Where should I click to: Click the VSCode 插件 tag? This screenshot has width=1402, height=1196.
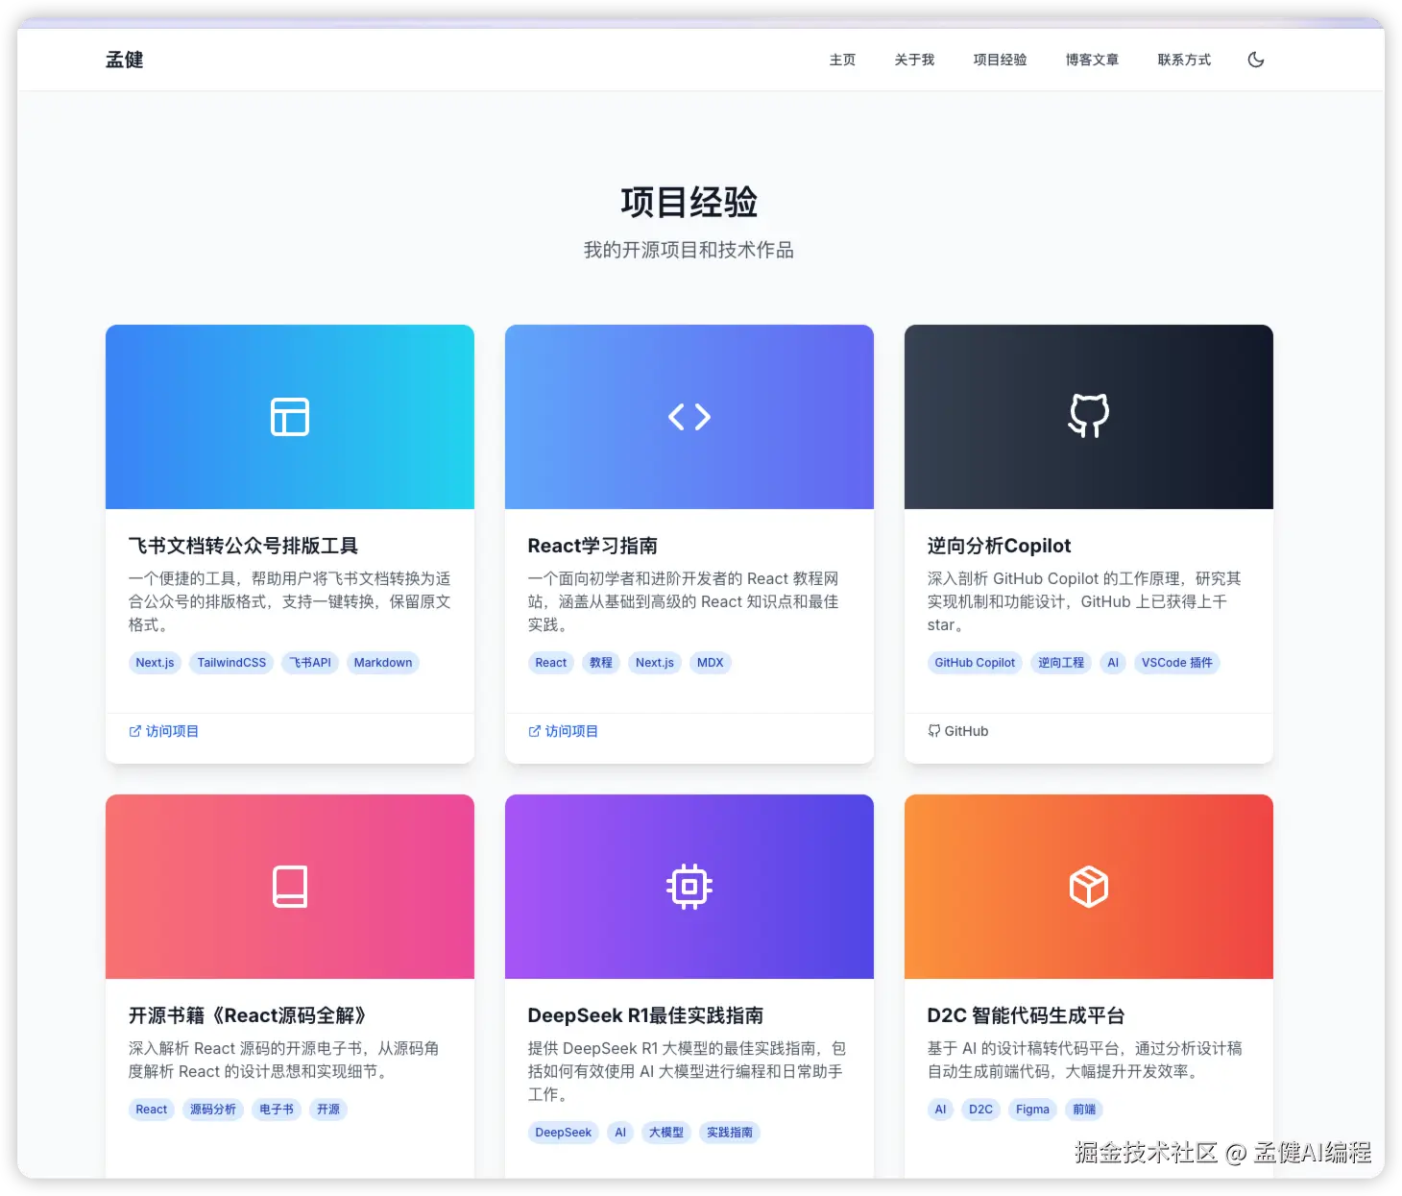click(1177, 663)
